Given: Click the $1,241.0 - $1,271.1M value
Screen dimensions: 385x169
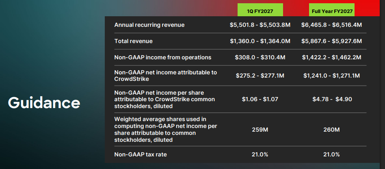Looking at the screenshot, I should (x=331, y=76).
